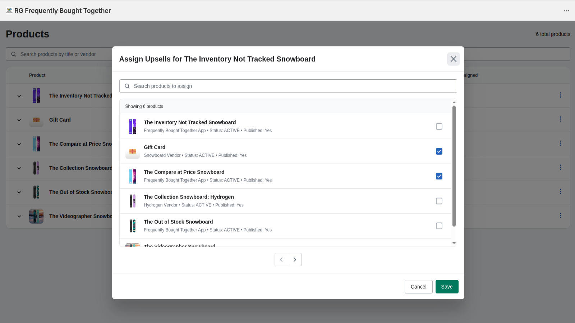The width and height of the screenshot is (575, 323).
Task: Open the kebab menu for the Gift Card row
Action: (561, 119)
